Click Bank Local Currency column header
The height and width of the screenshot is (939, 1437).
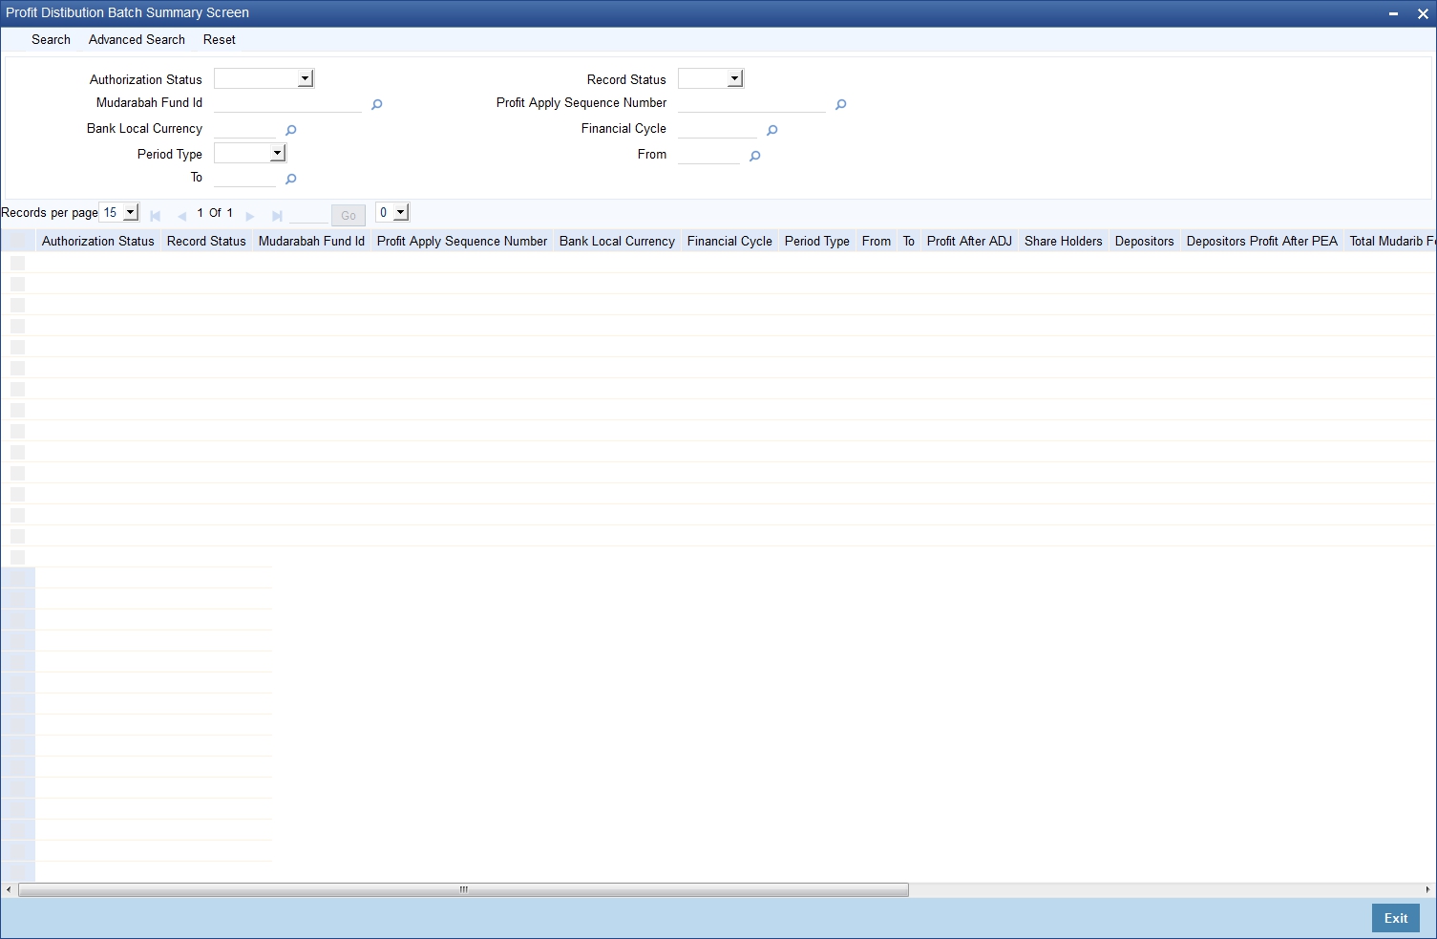617,241
